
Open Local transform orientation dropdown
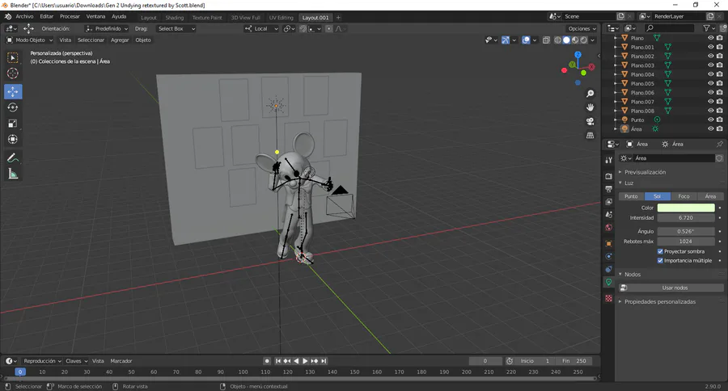tap(261, 29)
